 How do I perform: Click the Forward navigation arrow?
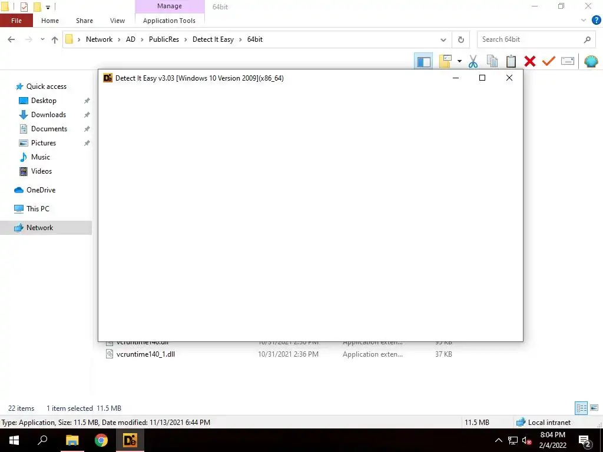point(28,39)
